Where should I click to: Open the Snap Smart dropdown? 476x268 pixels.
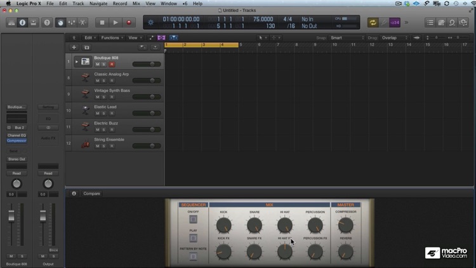pos(347,37)
